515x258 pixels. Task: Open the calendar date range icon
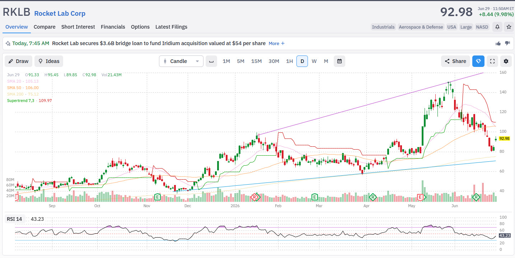[339, 61]
